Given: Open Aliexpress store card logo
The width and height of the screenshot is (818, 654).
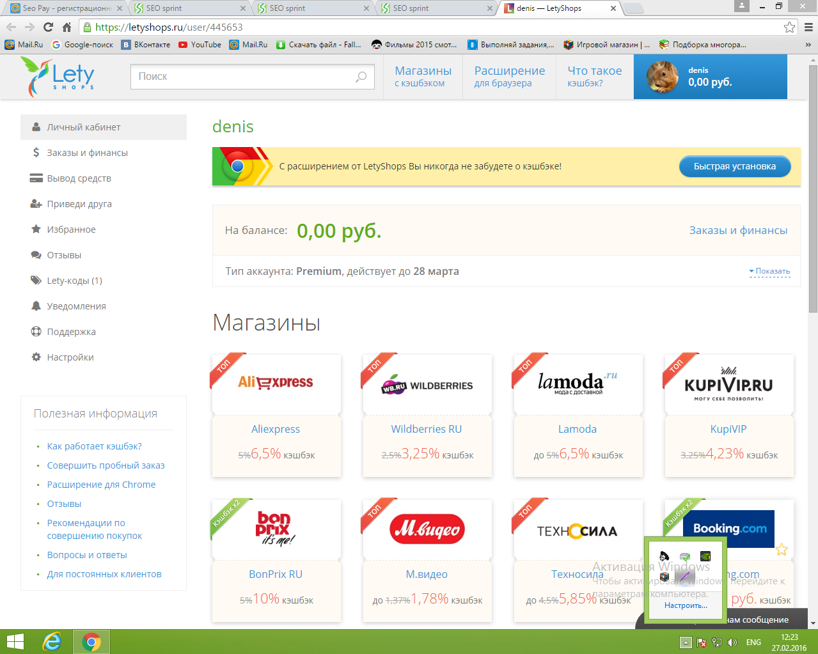Looking at the screenshot, I should point(276,382).
